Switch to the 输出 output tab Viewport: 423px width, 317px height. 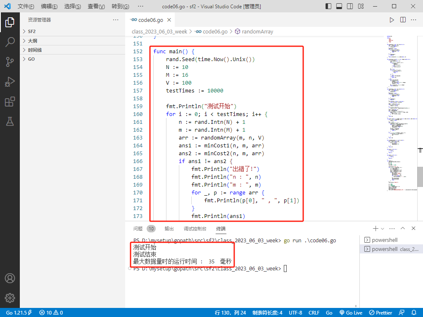(x=169, y=229)
